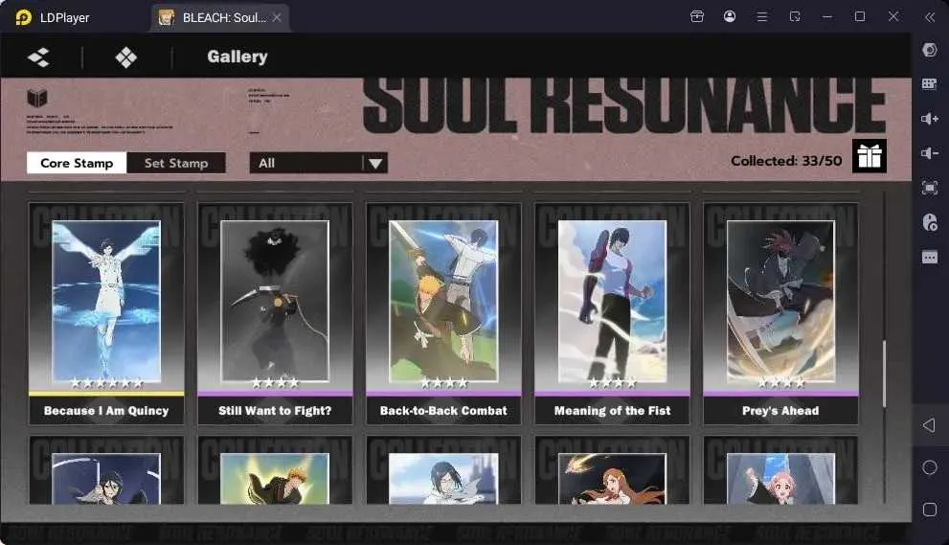Collapse the LDPlayer sidebar with the double chevron
This screenshot has width=949, height=545.
pos(930,17)
